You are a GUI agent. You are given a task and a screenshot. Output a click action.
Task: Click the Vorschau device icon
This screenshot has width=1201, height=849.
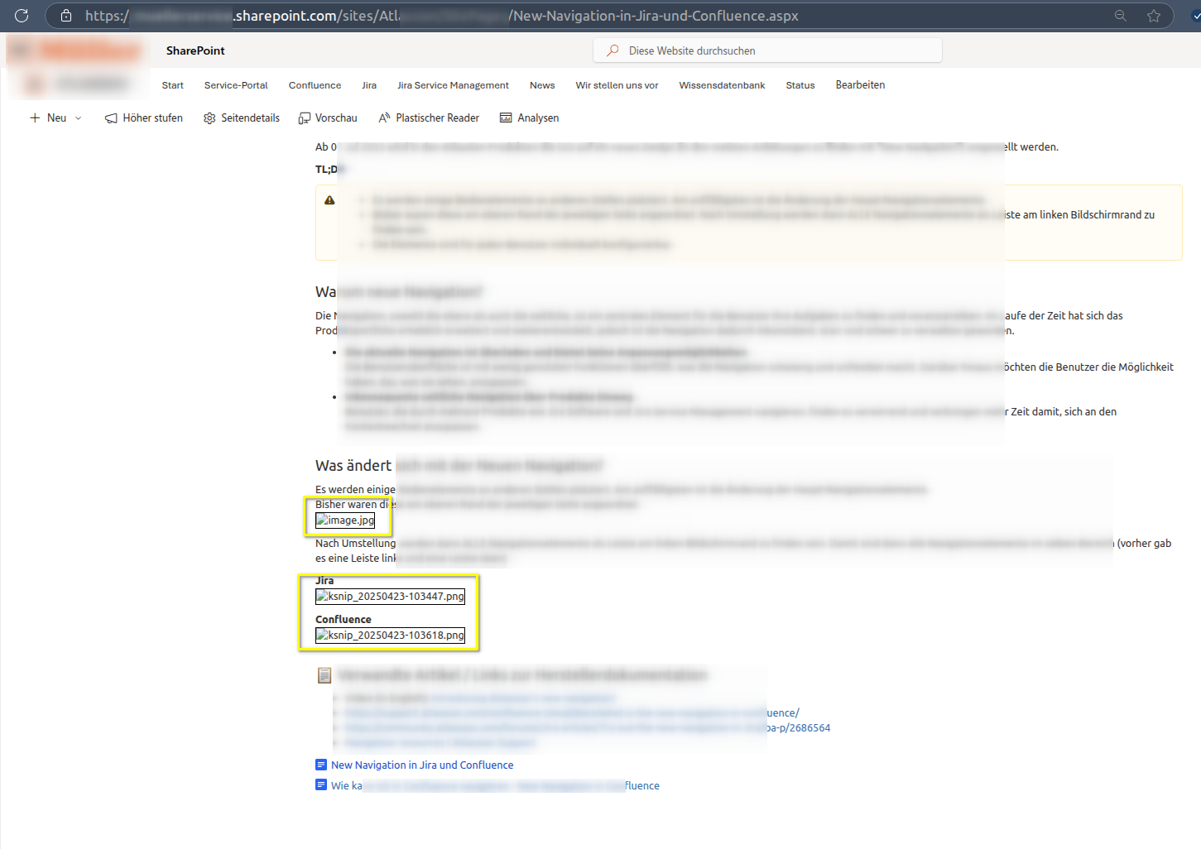tap(305, 118)
